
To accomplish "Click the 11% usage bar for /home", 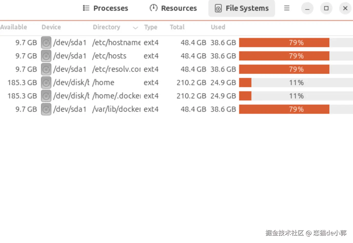I will point(296,83).
